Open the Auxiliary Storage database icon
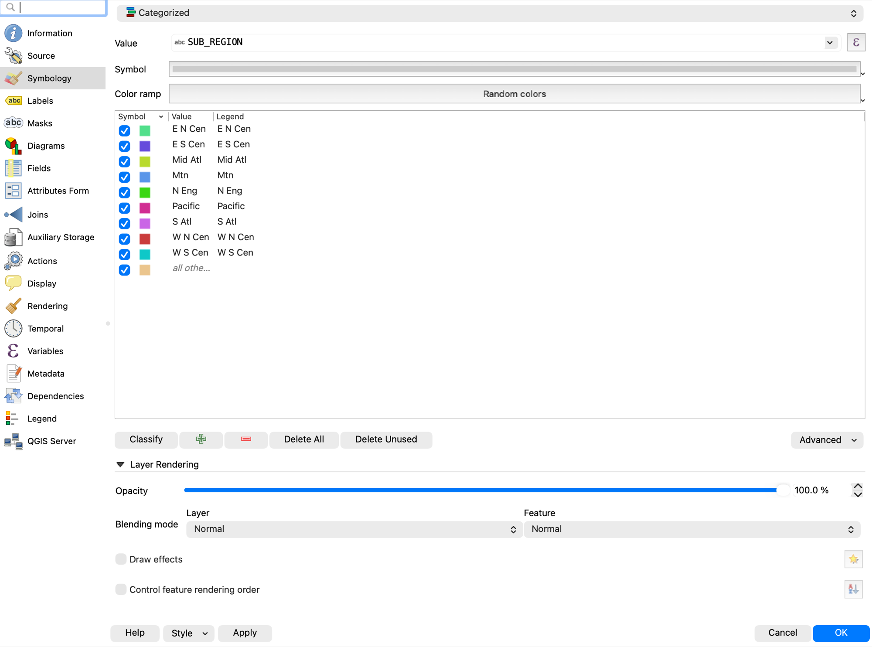Viewport: 872px width, 647px height. (13, 237)
